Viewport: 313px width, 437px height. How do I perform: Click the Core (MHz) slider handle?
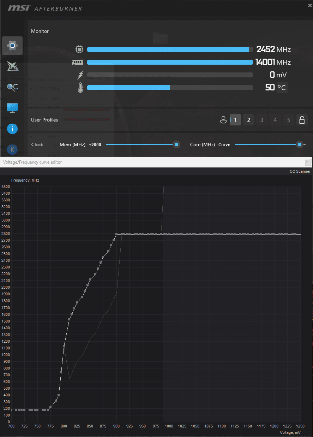pyautogui.click(x=300, y=144)
